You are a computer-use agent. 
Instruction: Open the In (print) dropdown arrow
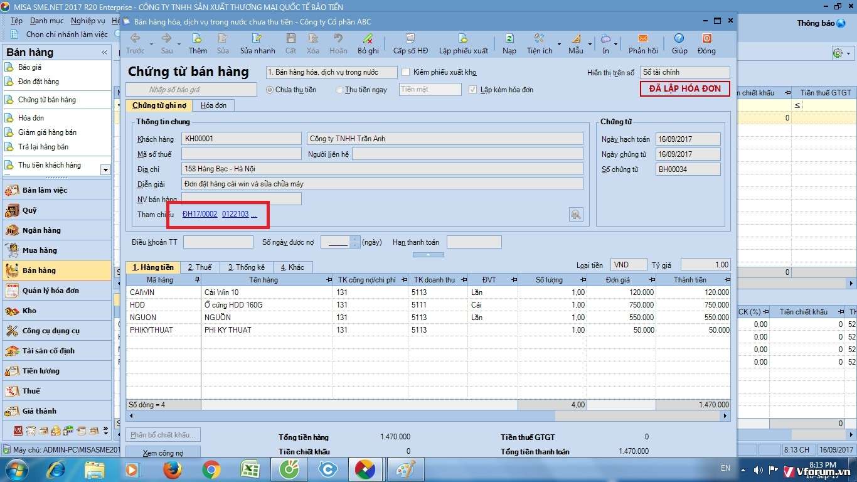pyautogui.click(x=617, y=45)
